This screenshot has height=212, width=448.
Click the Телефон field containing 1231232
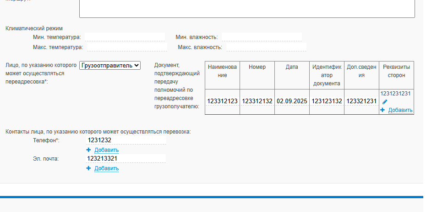click(x=126, y=140)
